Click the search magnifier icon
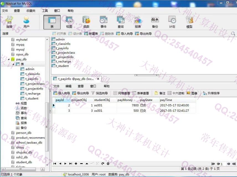Screen dimensions: 237x177 click(x=233, y=33)
